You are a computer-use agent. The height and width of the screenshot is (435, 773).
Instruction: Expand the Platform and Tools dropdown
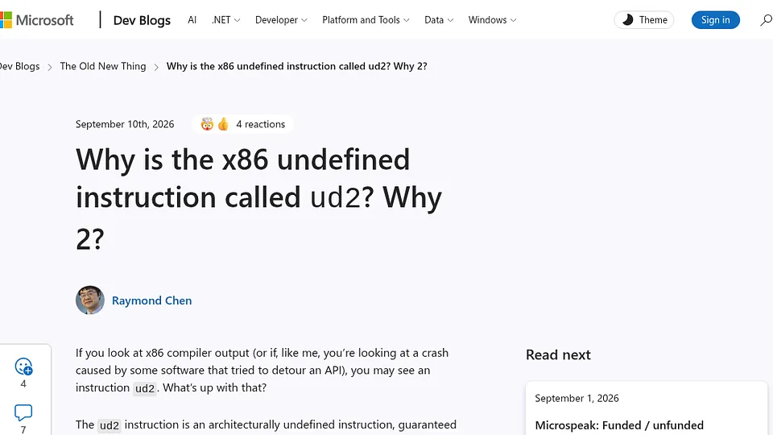[x=366, y=19]
